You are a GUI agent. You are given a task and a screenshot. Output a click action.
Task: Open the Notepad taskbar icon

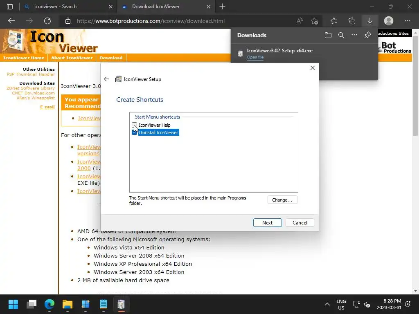(x=104, y=304)
